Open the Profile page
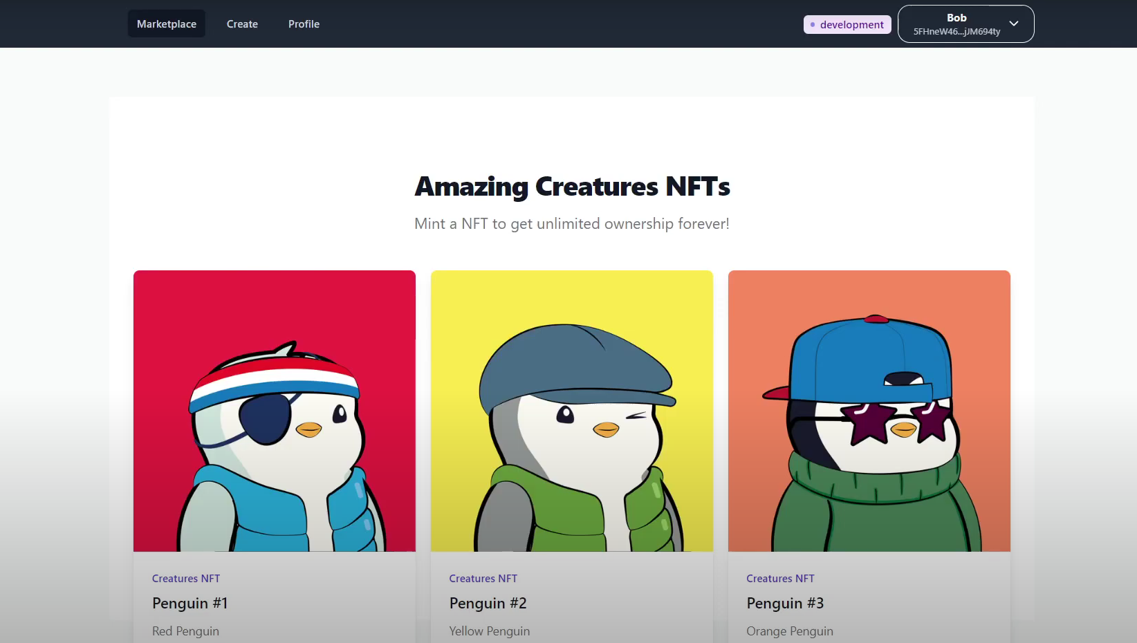1137x643 pixels. [x=304, y=24]
